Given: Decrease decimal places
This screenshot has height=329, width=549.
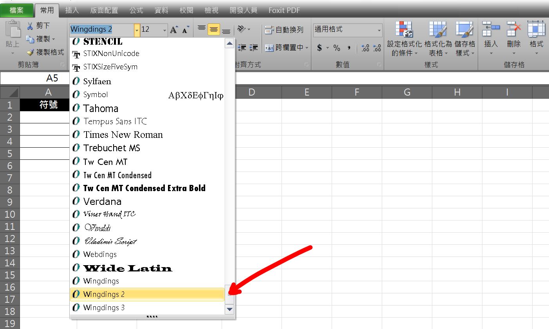Looking at the screenshot, I should 377,48.
